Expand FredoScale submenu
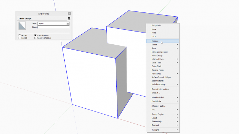The width and height of the screenshot is (239, 134). pyautogui.click(x=163, y=101)
